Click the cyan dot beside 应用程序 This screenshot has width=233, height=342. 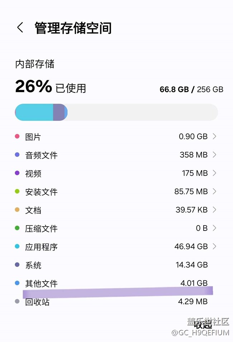(17, 247)
